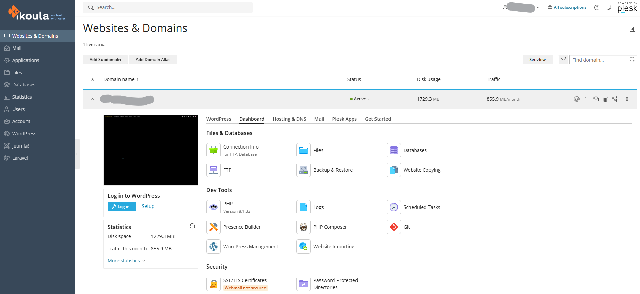640x294 pixels.
Task: Open PHP Composer icon
Action: coord(304,227)
